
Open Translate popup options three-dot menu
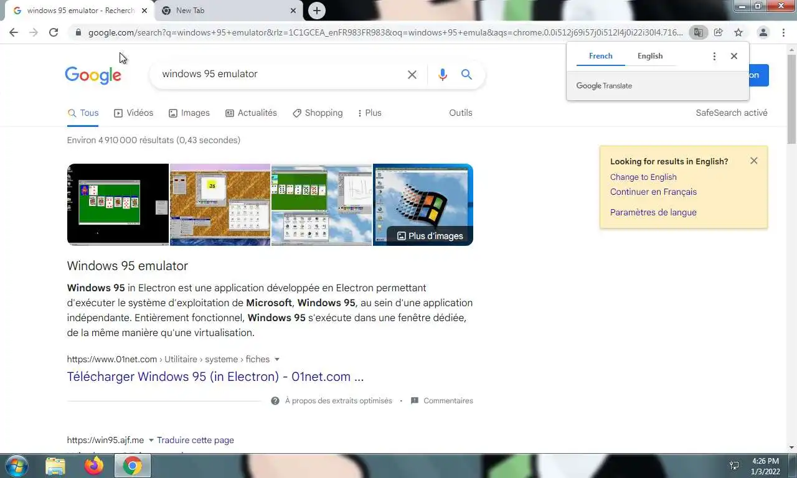(x=714, y=56)
